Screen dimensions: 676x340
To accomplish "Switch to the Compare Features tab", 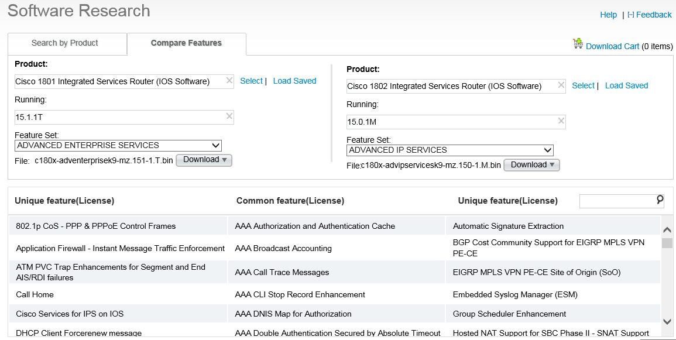I will click(x=186, y=43).
